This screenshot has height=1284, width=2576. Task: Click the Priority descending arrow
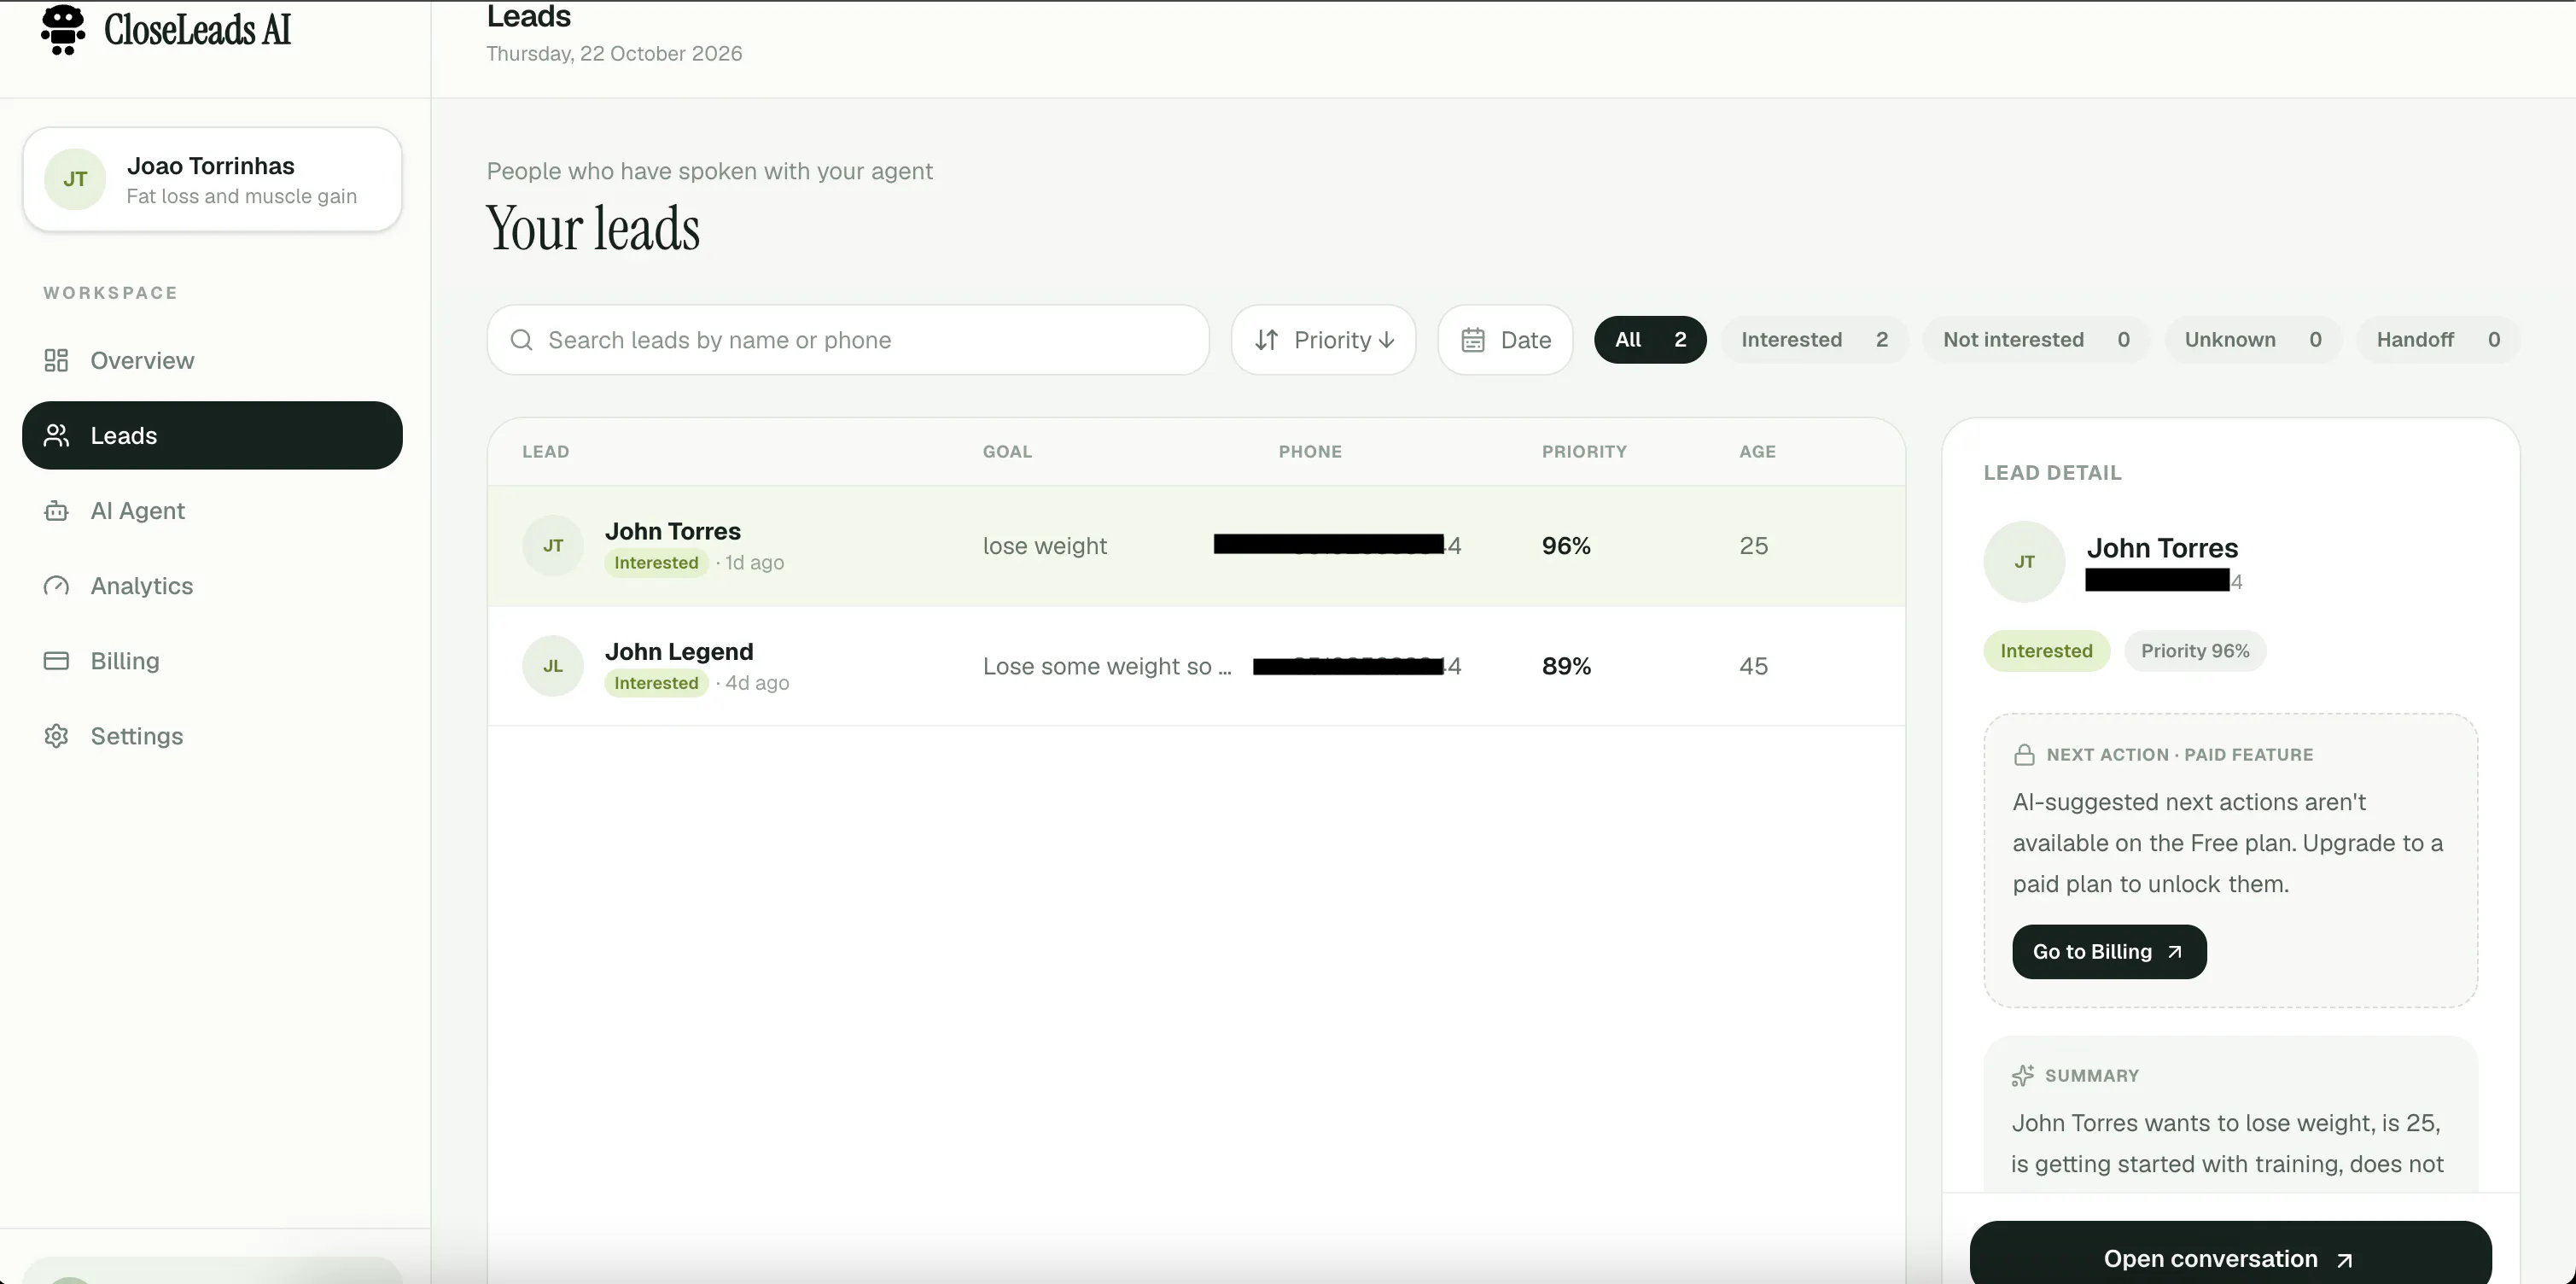[1386, 340]
